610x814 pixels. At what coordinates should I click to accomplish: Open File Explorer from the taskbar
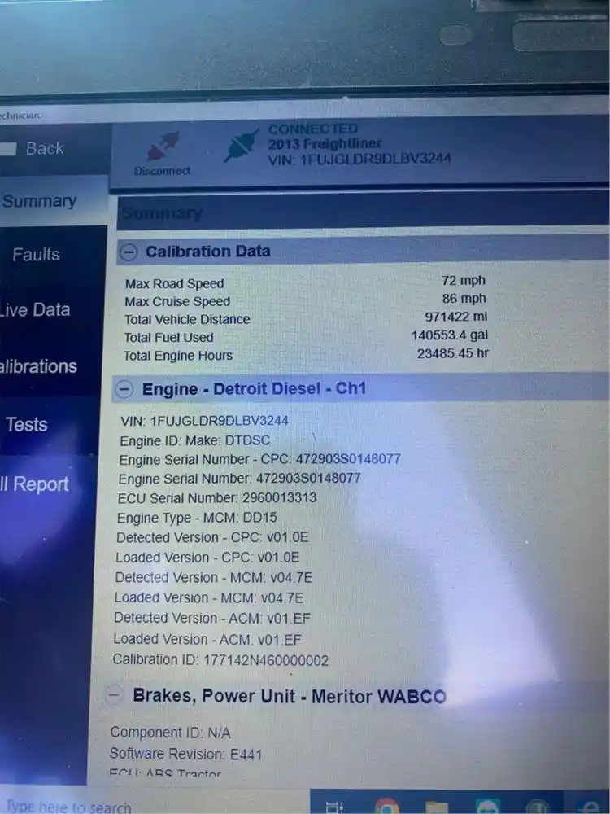(x=437, y=808)
